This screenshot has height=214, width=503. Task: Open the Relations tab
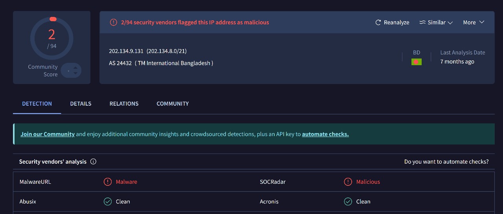(124, 104)
